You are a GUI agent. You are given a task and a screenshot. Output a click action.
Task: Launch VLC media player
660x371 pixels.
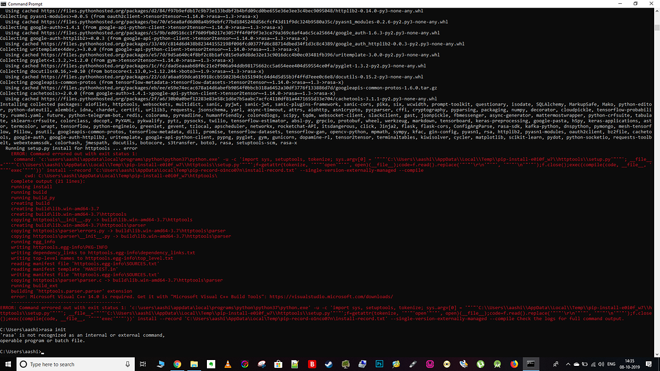pos(227,364)
